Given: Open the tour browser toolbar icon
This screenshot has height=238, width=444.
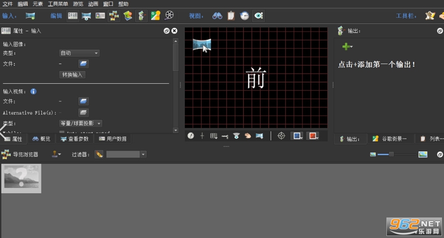Looking at the screenshot, I should [114, 16].
